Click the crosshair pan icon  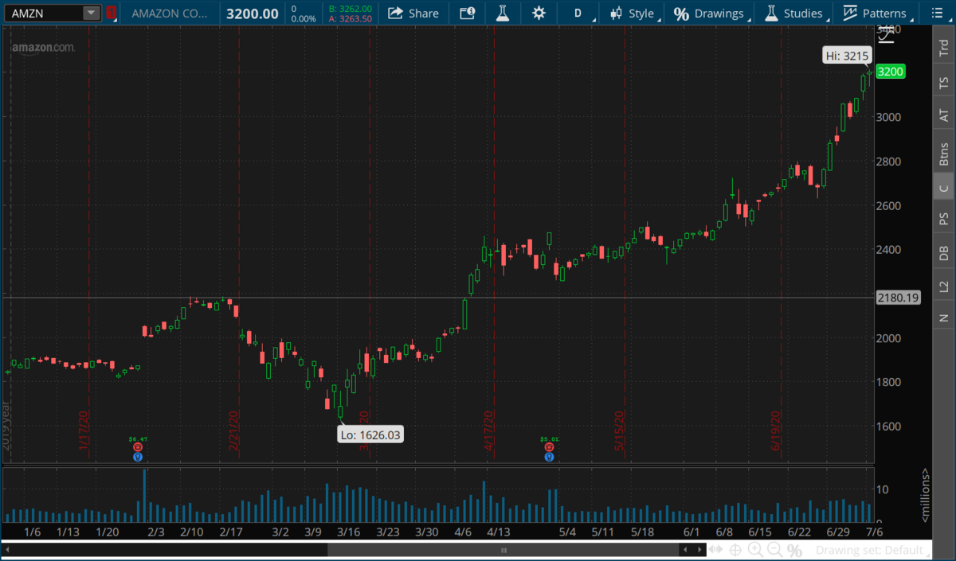point(735,550)
